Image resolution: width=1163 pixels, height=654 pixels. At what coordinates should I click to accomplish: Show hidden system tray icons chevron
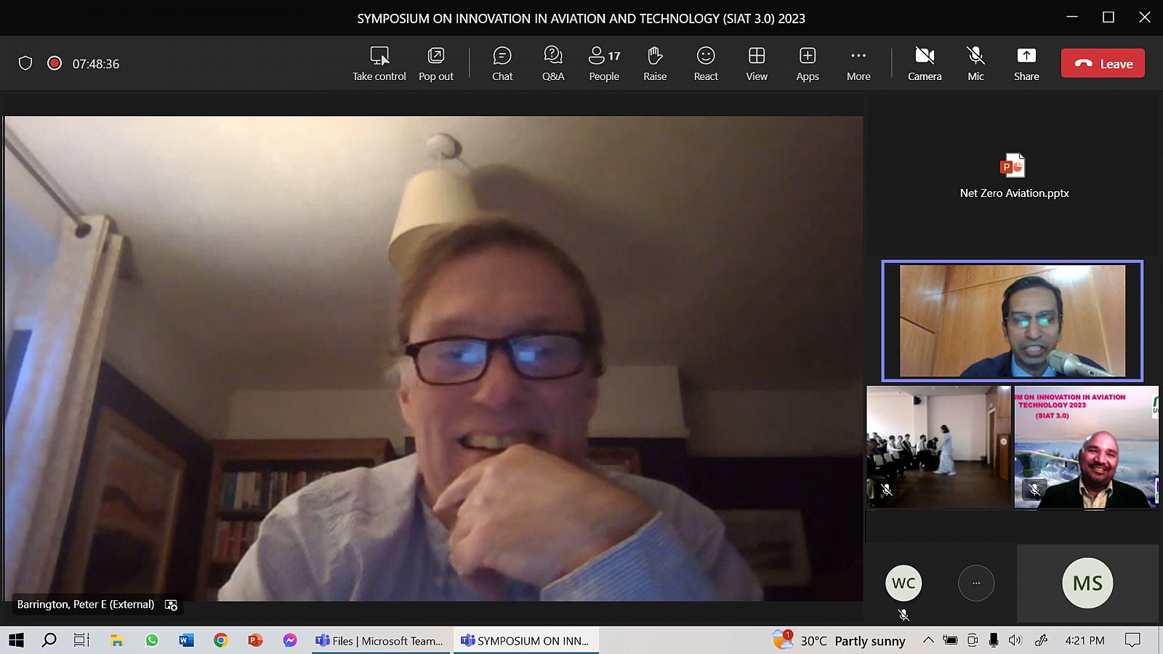928,640
